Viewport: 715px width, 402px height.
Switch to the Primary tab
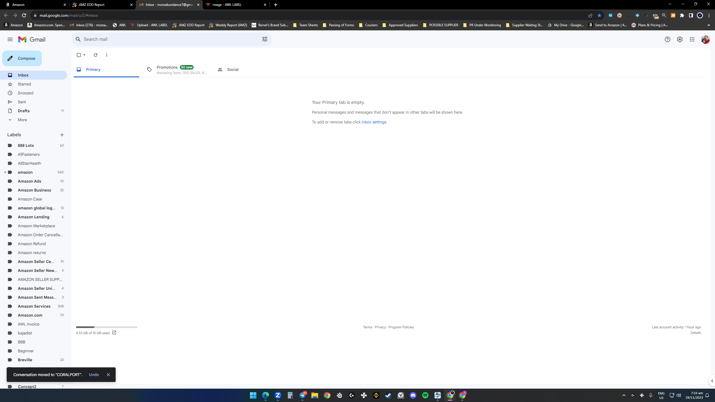[106, 70]
